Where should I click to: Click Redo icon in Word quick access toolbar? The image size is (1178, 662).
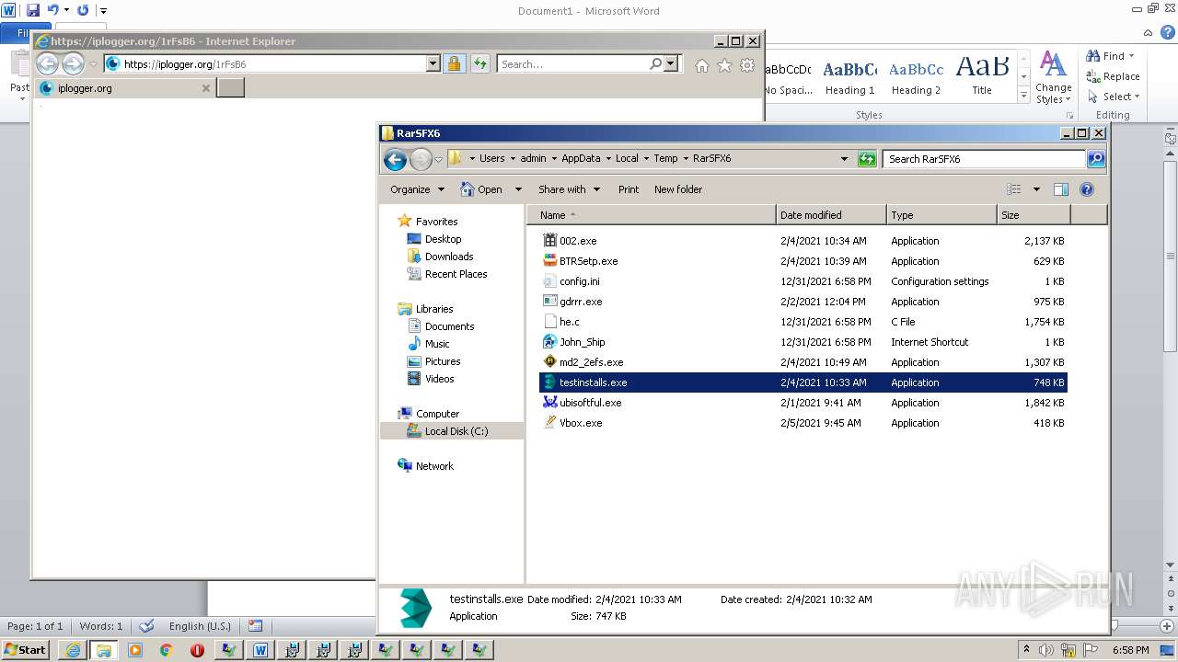click(x=83, y=10)
